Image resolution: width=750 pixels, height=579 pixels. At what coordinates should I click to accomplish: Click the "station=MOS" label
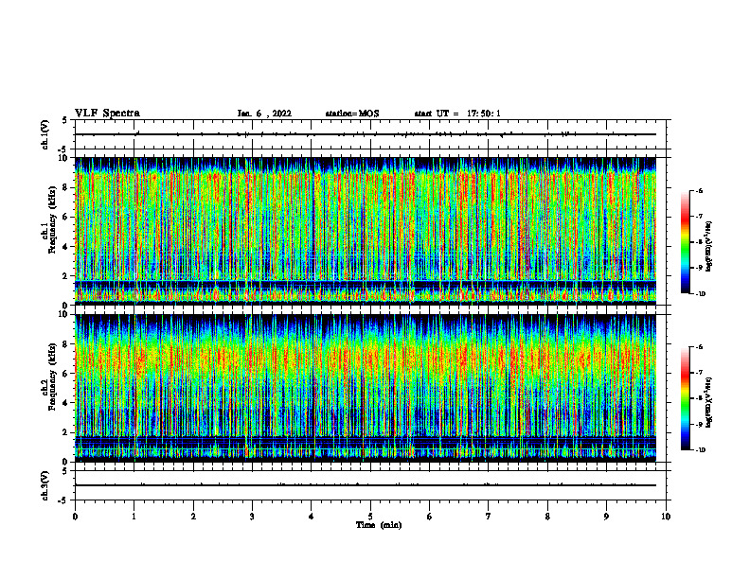pyautogui.click(x=352, y=114)
